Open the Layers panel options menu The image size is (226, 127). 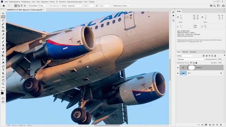[224, 52]
